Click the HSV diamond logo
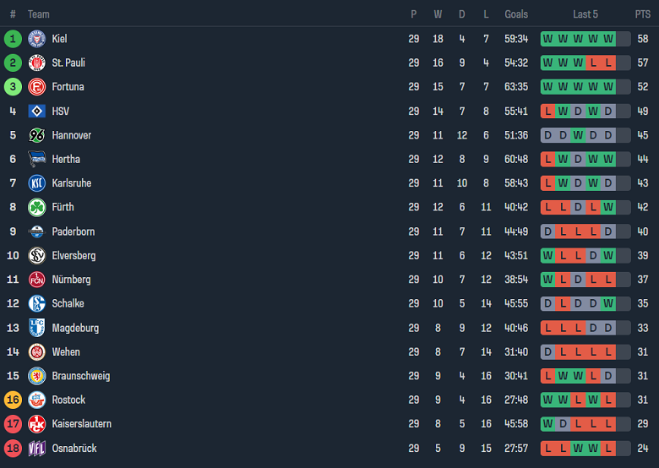659x468 pixels. pyautogui.click(x=36, y=111)
